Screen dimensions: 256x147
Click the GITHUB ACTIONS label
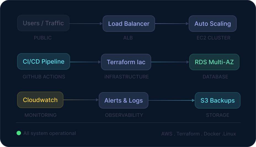pyautogui.click(x=44, y=77)
